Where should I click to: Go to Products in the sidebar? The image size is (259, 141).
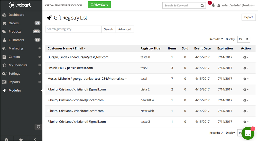pos(15,32)
